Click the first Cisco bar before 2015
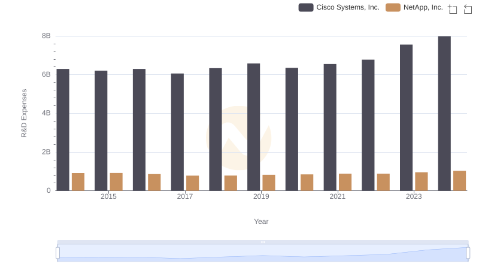 tap(63, 130)
